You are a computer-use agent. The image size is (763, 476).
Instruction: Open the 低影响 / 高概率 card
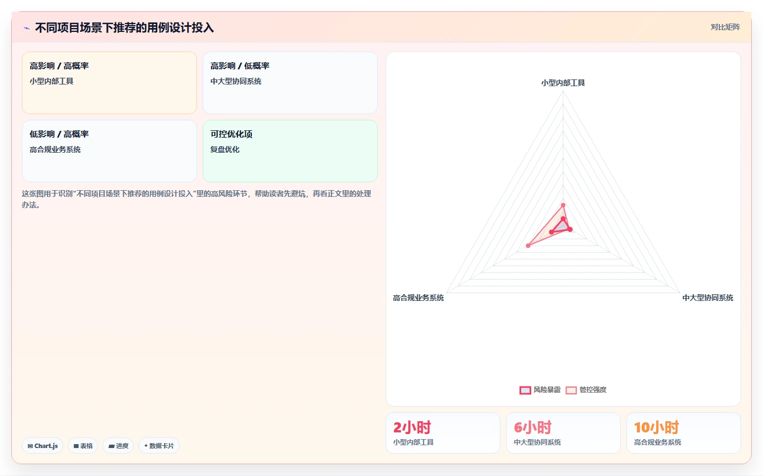click(109, 151)
